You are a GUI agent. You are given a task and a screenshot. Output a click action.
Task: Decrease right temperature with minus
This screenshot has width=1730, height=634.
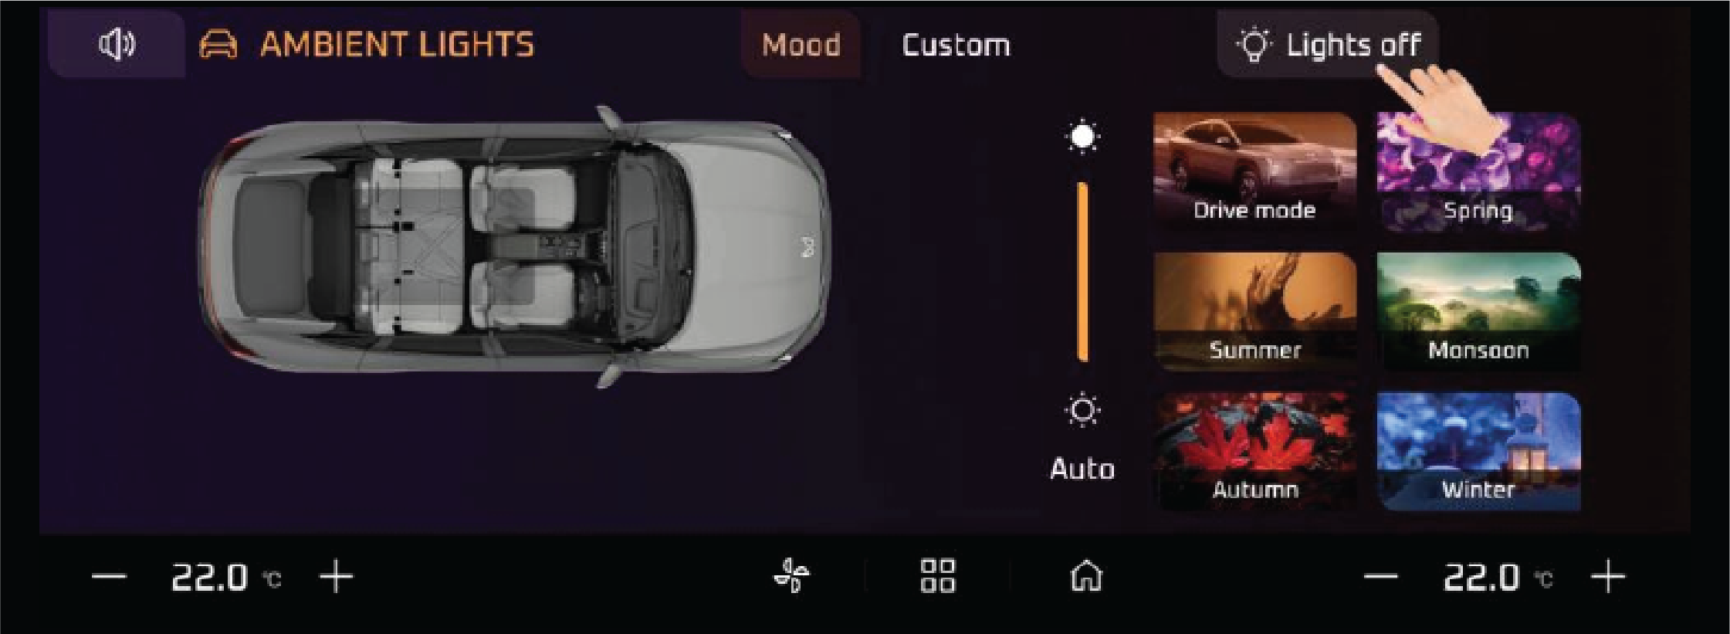click(x=1381, y=577)
